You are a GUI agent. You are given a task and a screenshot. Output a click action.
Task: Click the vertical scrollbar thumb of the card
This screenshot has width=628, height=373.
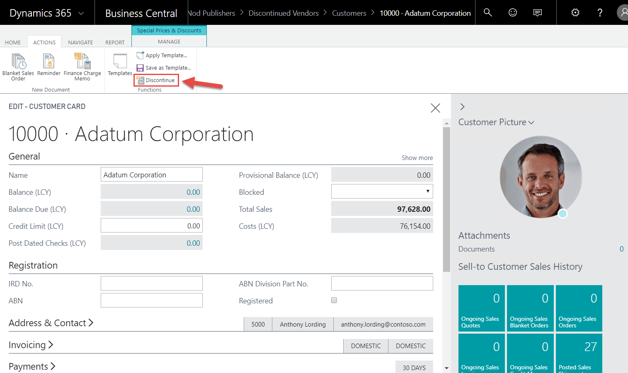coord(446,199)
